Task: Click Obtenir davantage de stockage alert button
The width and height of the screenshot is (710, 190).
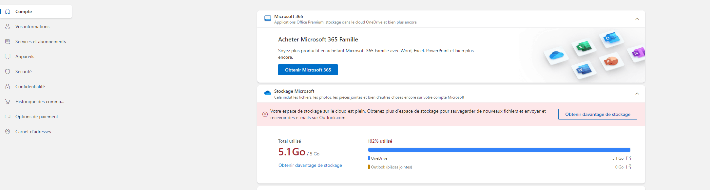Action: tap(598, 114)
